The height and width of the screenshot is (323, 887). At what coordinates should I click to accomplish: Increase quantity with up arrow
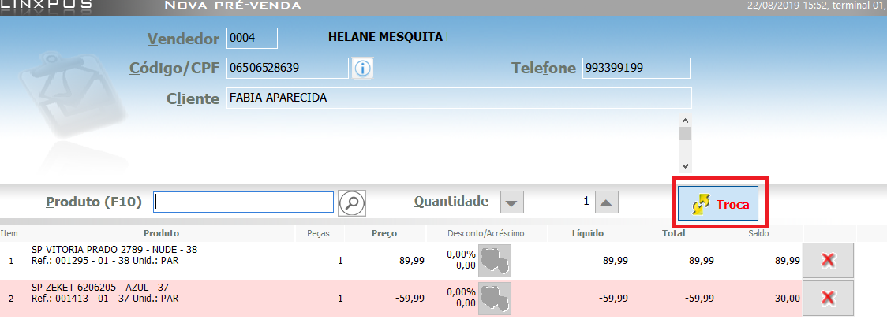click(x=605, y=202)
